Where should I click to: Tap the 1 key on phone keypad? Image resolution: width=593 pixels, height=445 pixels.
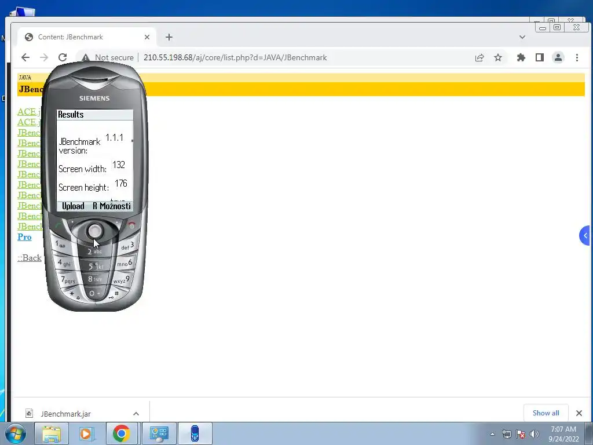pyautogui.click(x=60, y=245)
